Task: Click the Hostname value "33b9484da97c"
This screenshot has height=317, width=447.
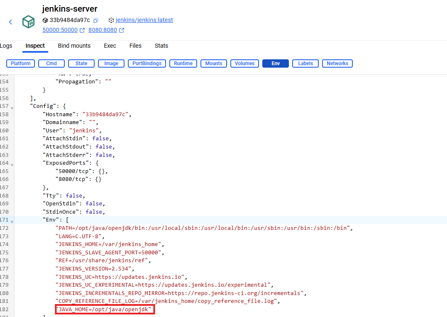Action: tap(105, 115)
